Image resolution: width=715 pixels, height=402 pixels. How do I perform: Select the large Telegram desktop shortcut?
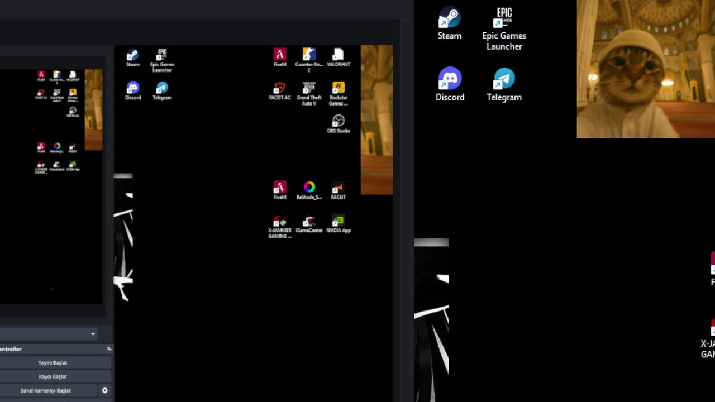coord(504,85)
